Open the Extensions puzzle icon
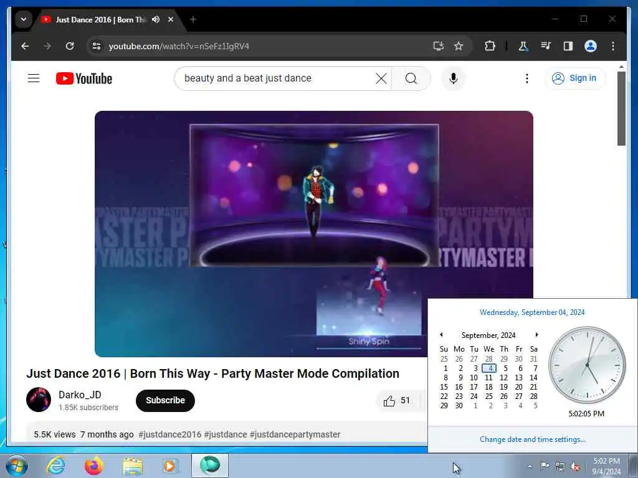 (490, 46)
